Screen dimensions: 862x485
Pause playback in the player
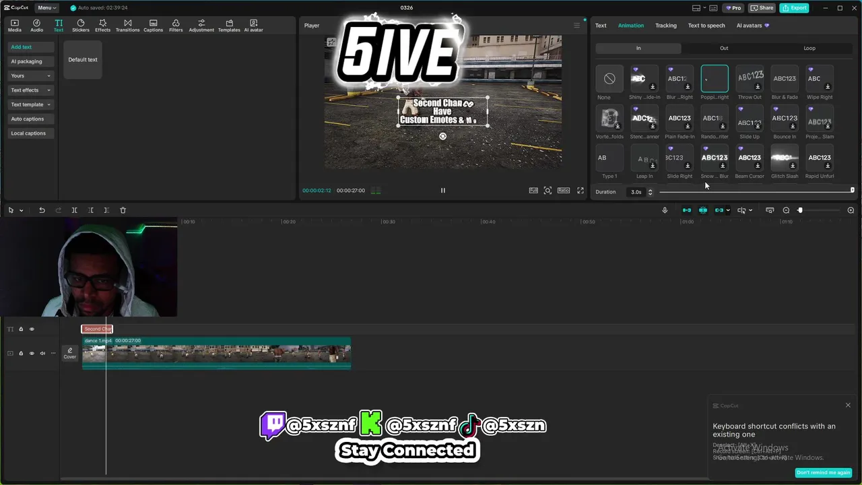pyautogui.click(x=443, y=191)
